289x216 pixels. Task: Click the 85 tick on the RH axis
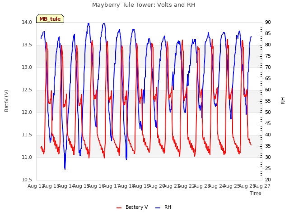click(268, 34)
